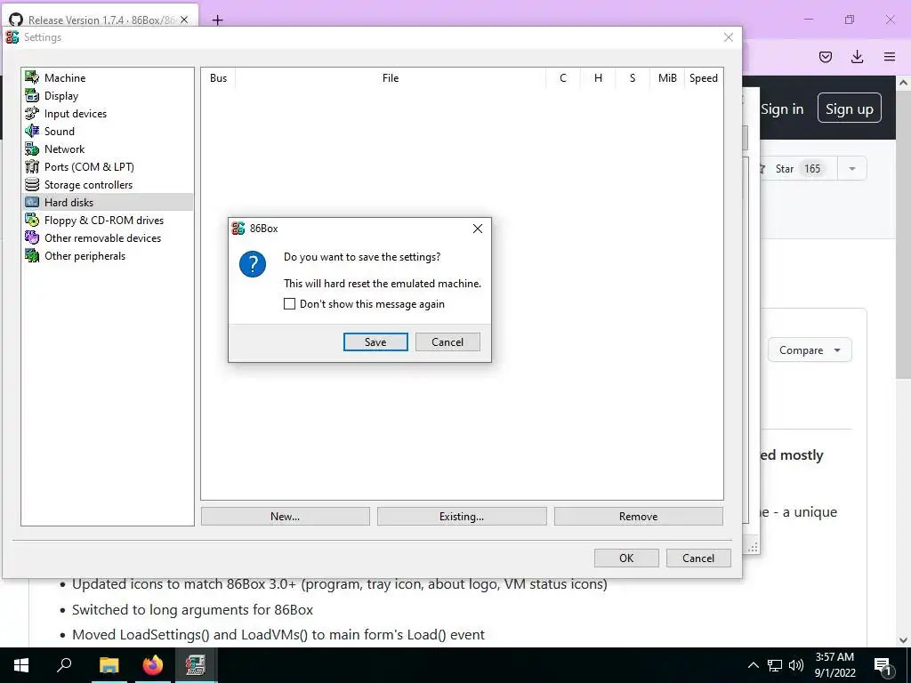Click the New... hard disk button

click(286, 517)
